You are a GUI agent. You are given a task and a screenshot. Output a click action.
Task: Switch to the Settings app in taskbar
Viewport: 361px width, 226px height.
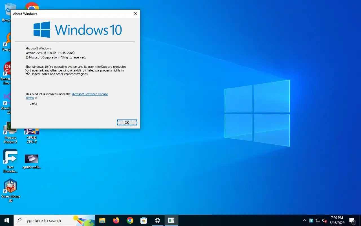157,220
